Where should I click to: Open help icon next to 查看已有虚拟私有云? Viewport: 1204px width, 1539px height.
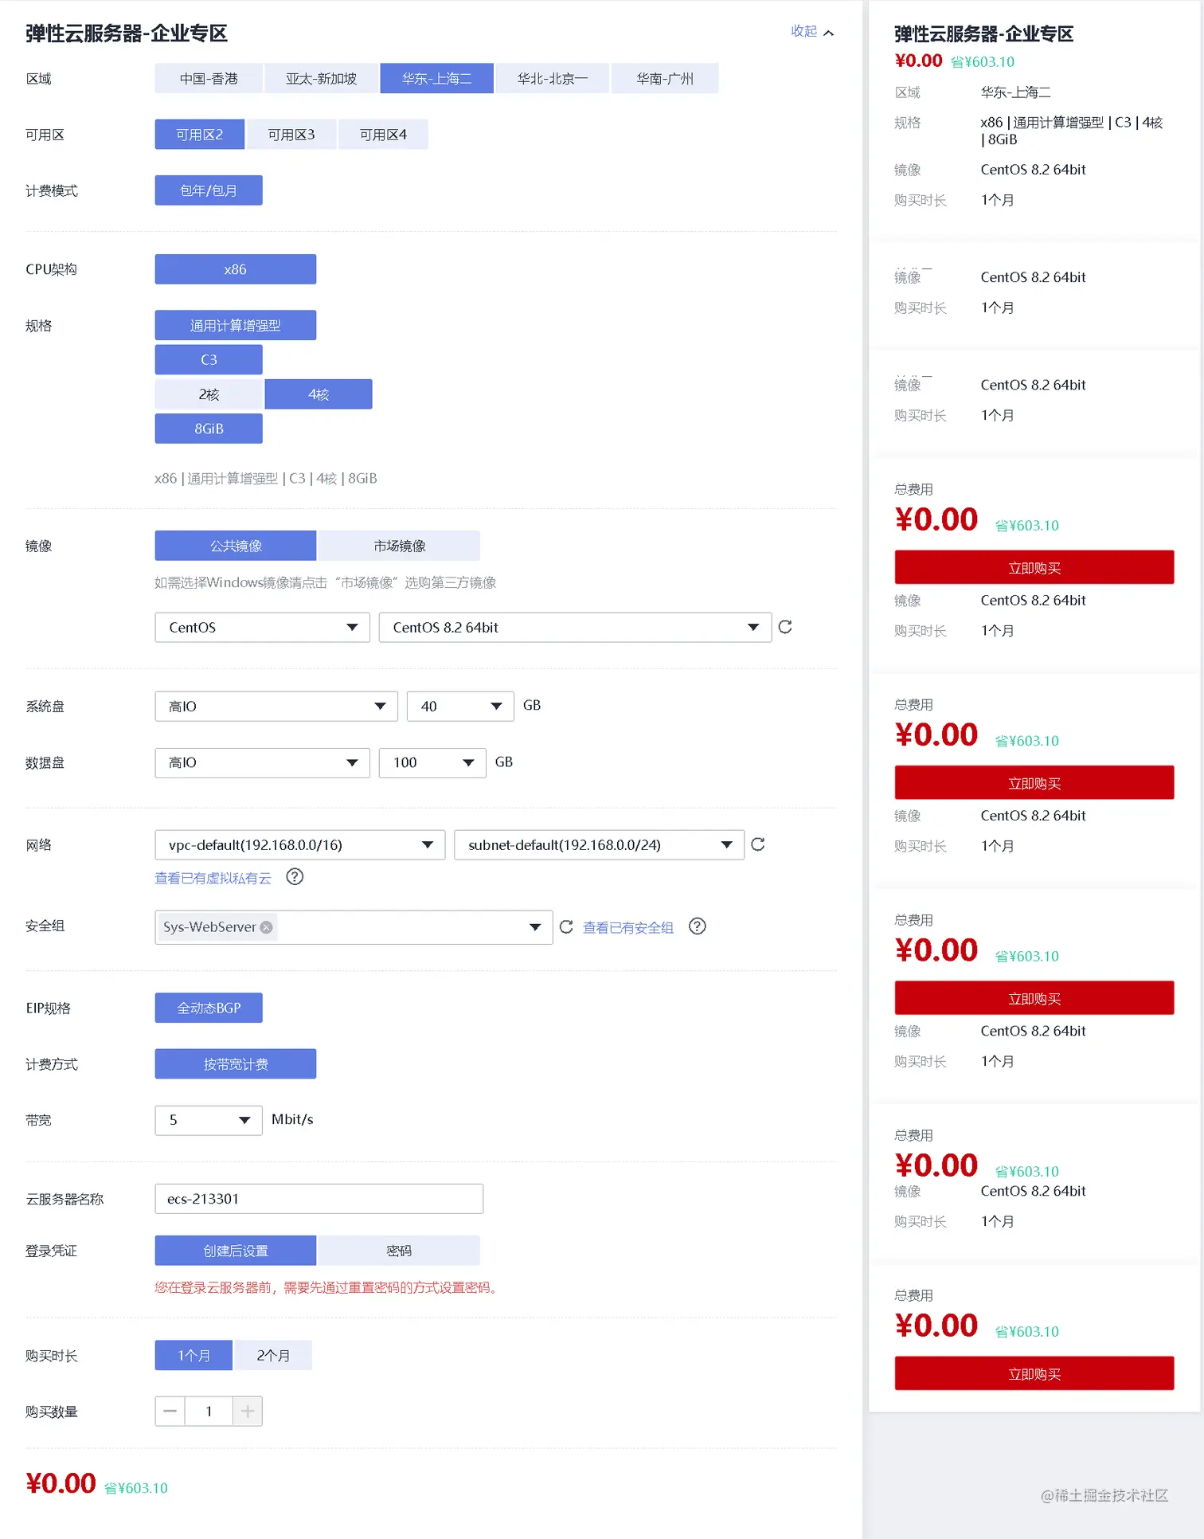[x=295, y=877]
